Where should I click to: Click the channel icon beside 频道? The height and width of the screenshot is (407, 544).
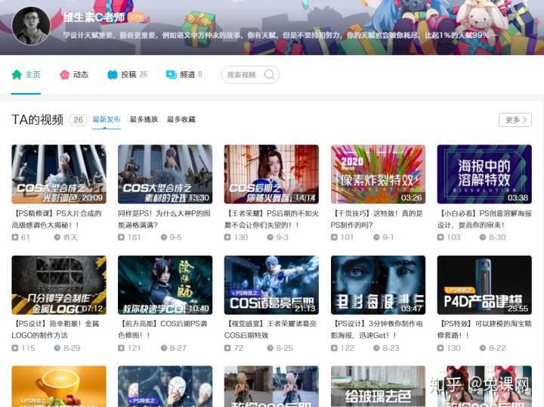(171, 75)
